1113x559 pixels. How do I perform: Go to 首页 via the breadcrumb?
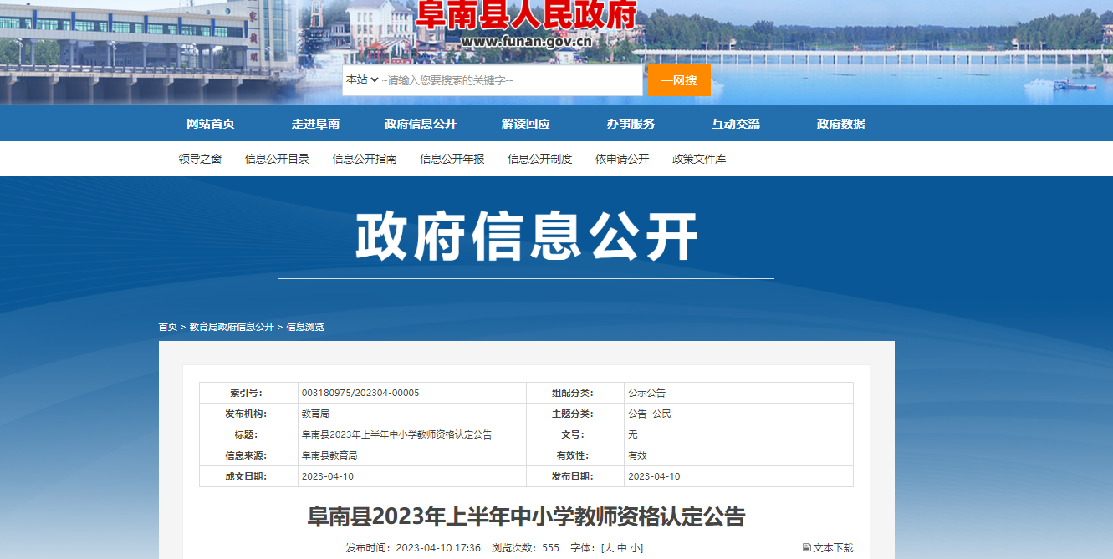(x=168, y=327)
